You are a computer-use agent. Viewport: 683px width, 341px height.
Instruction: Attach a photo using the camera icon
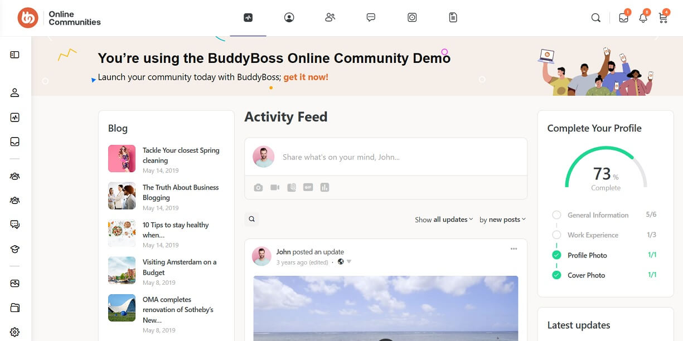(x=258, y=188)
